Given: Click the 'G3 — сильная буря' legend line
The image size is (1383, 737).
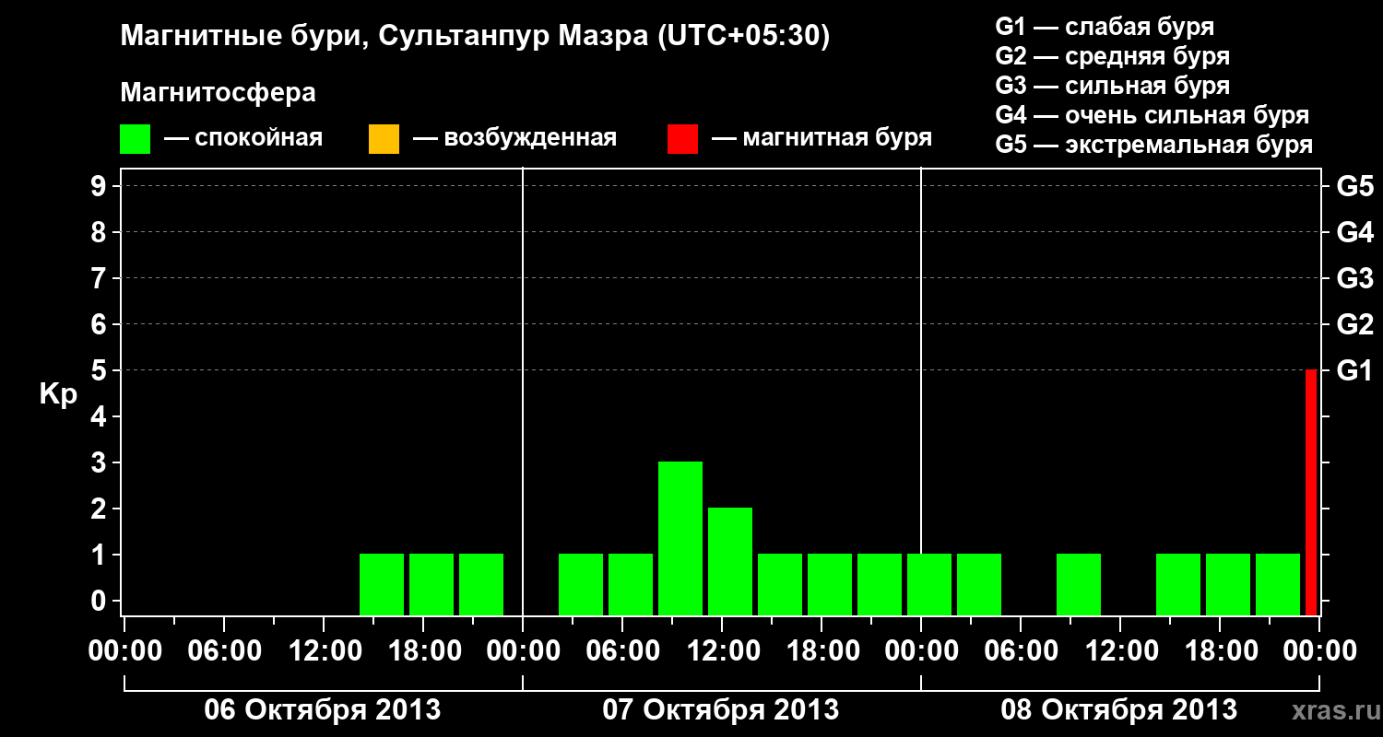Looking at the screenshot, I should pyautogui.click(x=1113, y=86).
